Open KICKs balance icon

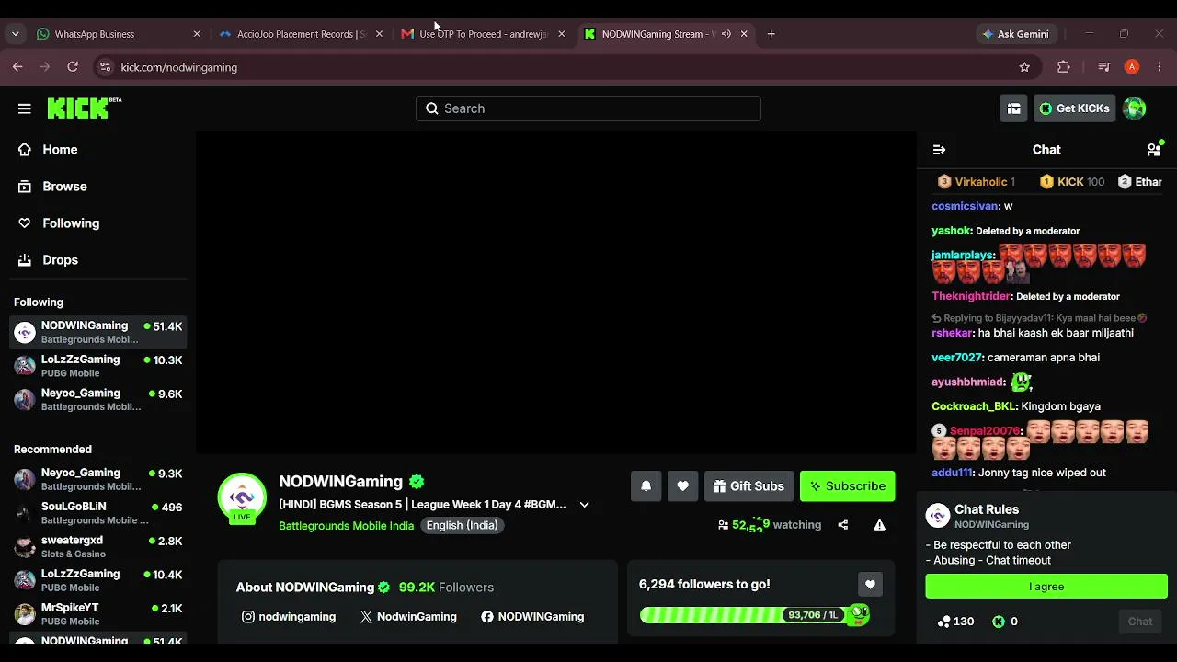tap(999, 622)
